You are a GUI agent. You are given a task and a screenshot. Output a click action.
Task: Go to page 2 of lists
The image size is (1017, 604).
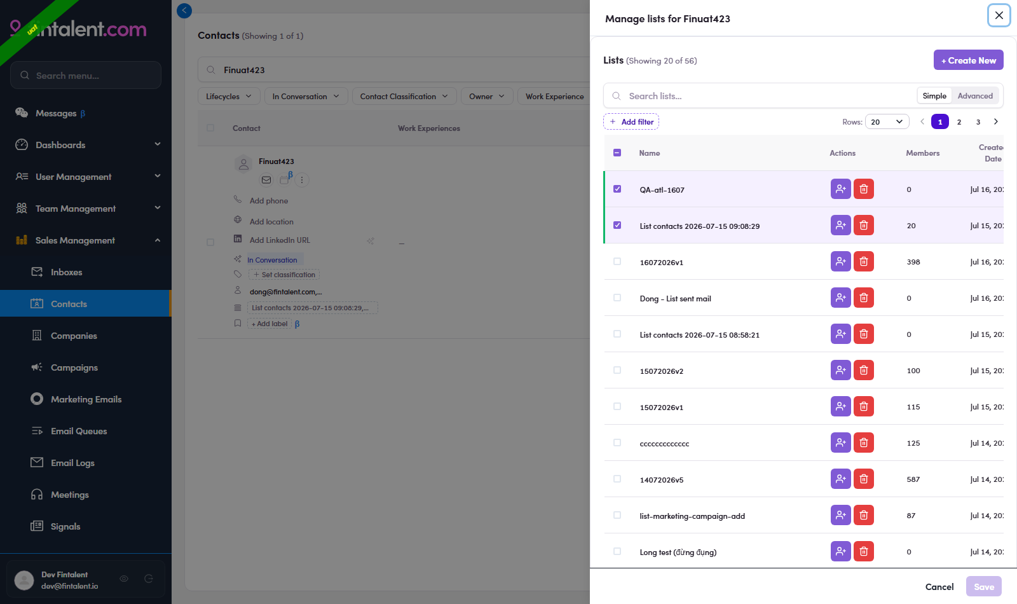(959, 121)
